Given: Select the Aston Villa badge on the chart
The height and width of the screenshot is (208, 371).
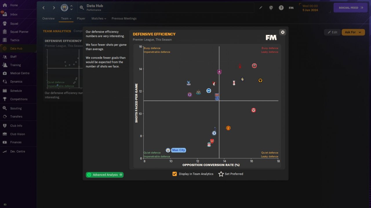Looking at the screenshot, I should (x=190, y=94).
